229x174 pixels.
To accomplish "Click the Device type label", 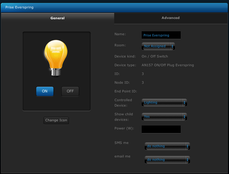I will coord(125,65).
